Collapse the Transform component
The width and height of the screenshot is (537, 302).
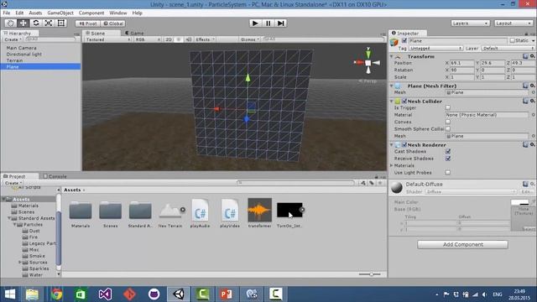pos(392,56)
